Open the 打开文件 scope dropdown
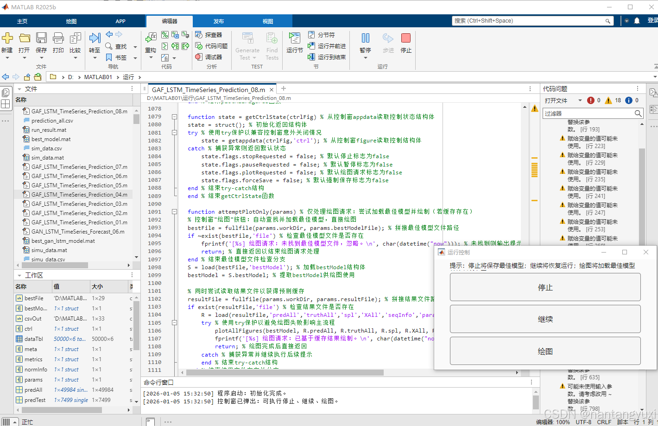Viewport: 658px width, 426px height. (580, 100)
